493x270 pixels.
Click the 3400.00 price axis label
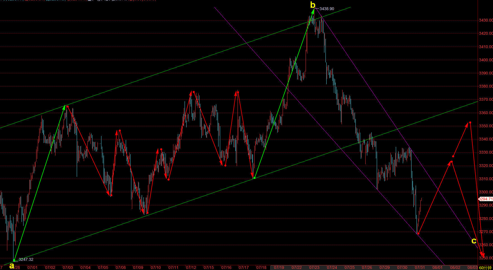[x=486, y=60]
